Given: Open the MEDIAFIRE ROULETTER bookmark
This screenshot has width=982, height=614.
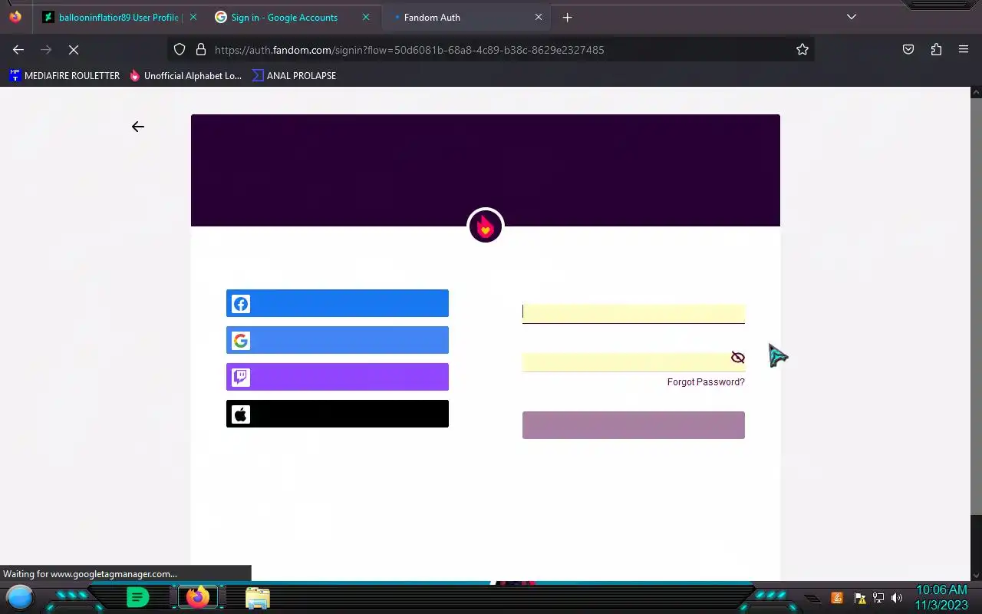Looking at the screenshot, I should (x=64, y=75).
